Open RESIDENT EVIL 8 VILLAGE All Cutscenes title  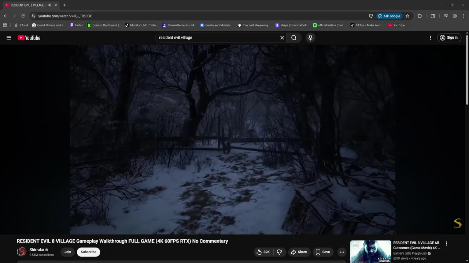coord(417,245)
